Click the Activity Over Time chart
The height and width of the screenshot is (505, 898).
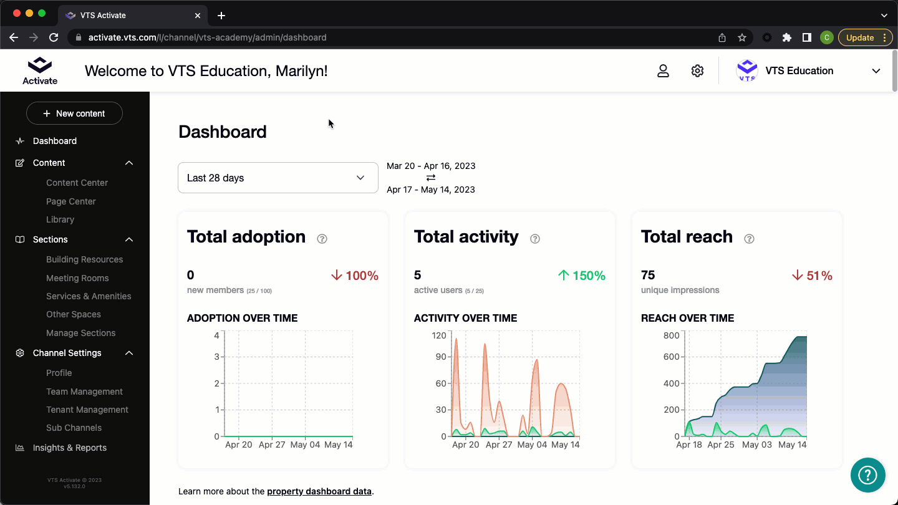[506, 389]
